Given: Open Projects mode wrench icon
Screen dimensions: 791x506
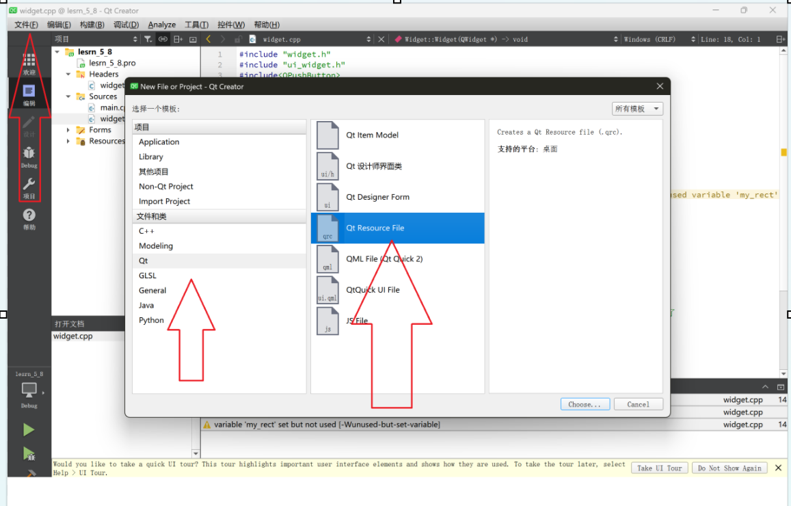Looking at the screenshot, I should click(29, 187).
